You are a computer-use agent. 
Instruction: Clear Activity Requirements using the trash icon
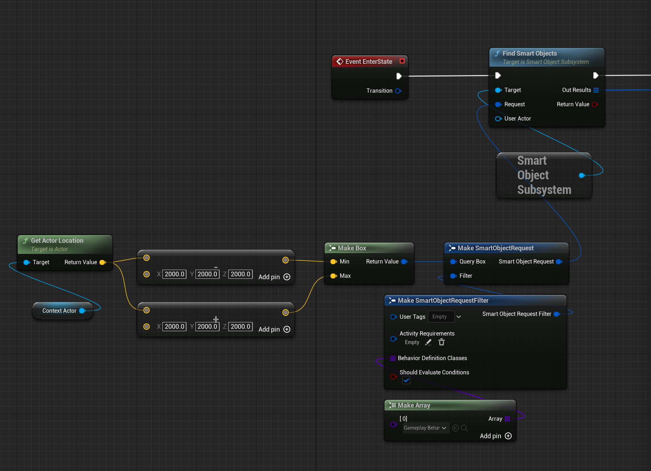coord(441,342)
